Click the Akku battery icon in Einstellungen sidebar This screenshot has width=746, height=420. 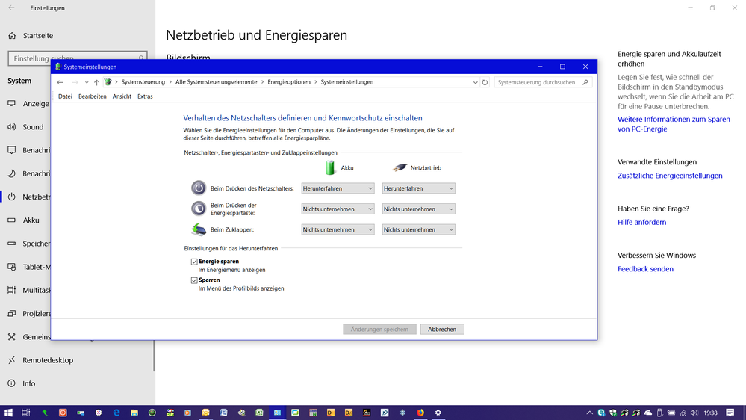pyautogui.click(x=12, y=220)
